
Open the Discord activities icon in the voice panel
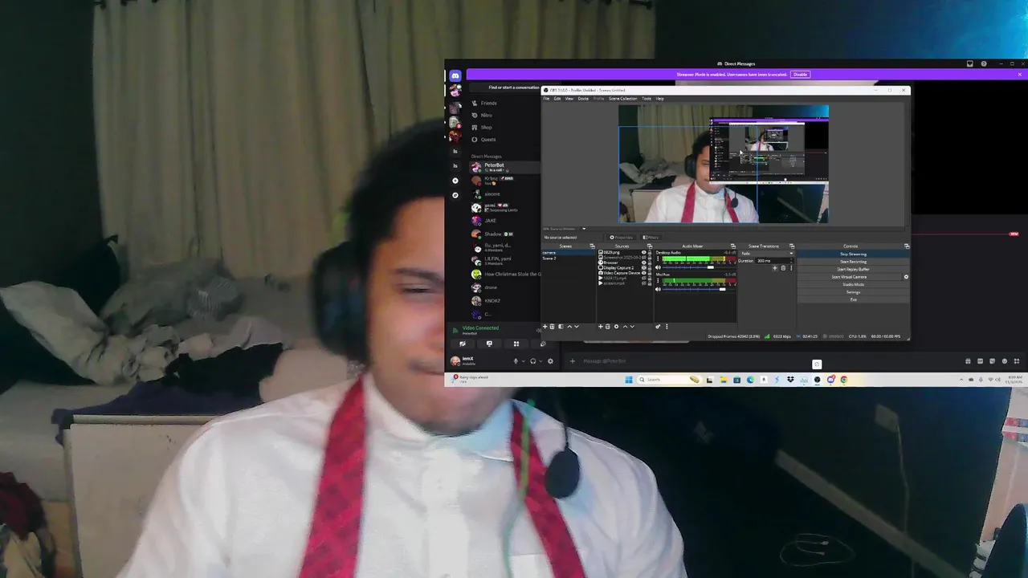516,344
